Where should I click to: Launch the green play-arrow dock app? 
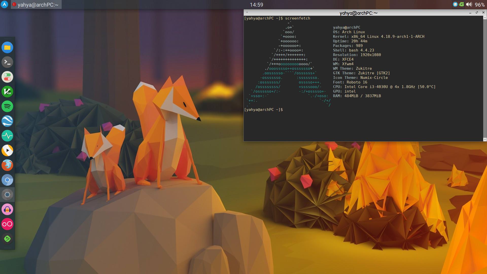pyautogui.click(x=7, y=239)
